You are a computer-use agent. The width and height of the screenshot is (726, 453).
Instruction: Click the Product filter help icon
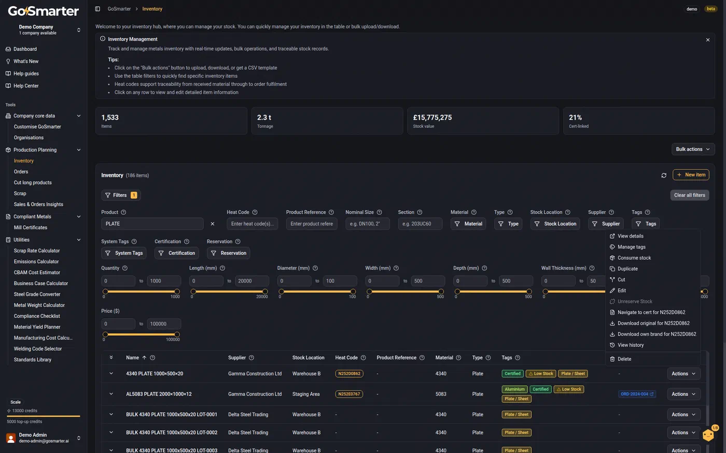click(x=123, y=212)
